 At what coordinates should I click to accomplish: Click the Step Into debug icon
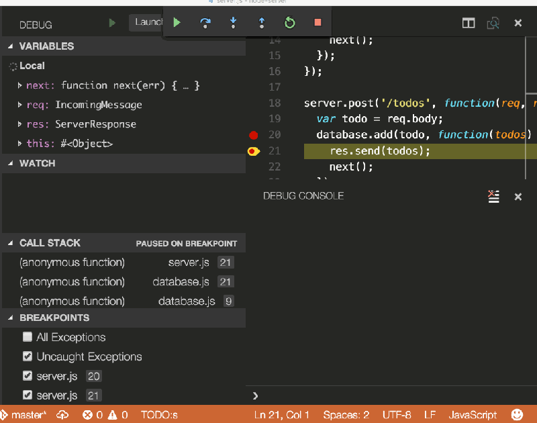pos(232,22)
